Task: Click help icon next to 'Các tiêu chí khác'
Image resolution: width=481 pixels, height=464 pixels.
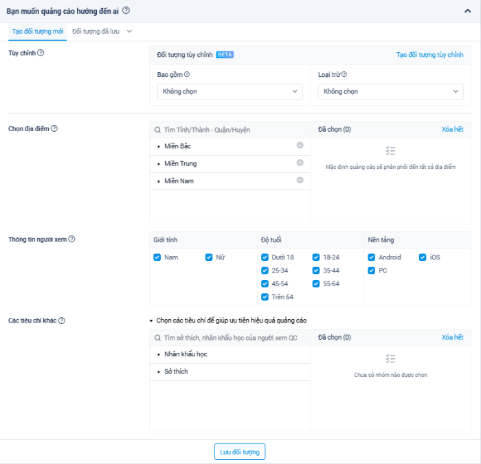Action: point(62,321)
